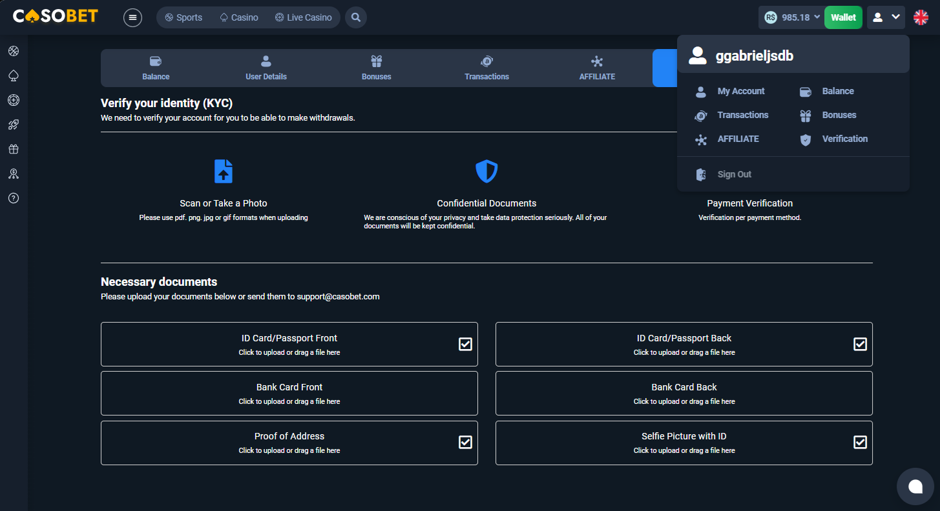Choose Balance in the user dropdown menu

point(827,92)
